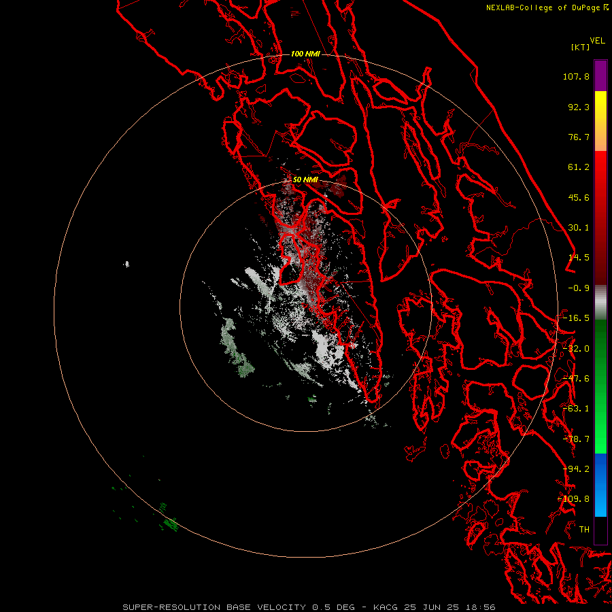Click the -32.0 velocity scale value

(576, 348)
